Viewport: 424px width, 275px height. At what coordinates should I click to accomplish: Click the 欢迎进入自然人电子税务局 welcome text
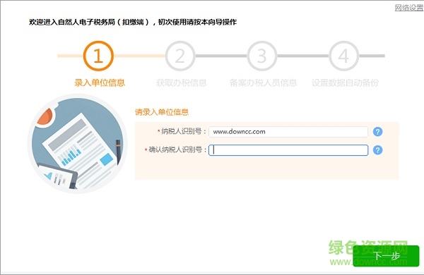133,22
